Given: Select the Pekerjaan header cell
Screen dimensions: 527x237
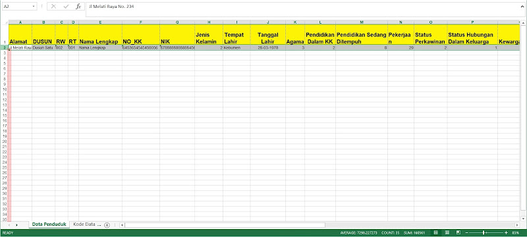Looking at the screenshot, I should [x=401, y=35].
